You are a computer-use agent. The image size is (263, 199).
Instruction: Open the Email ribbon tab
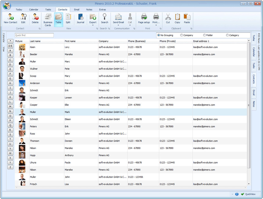click(77, 9)
